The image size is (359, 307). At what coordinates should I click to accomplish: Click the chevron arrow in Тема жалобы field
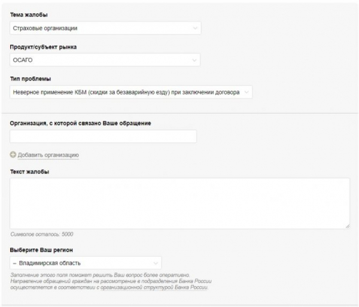[x=195, y=28]
